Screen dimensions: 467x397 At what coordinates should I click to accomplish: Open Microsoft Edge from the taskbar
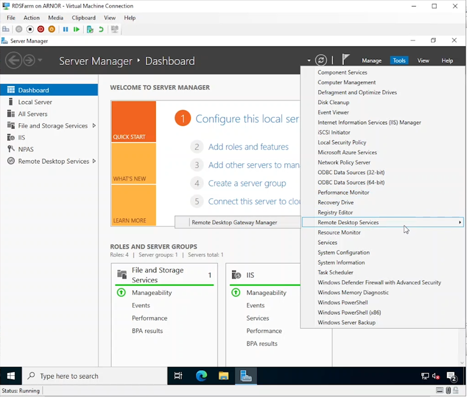click(201, 376)
